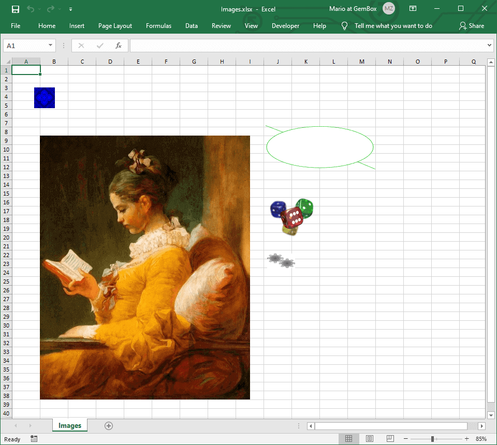The height and width of the screenshot is (445, 497).
Task: Expand the formula bar
Action: (490, 46)
